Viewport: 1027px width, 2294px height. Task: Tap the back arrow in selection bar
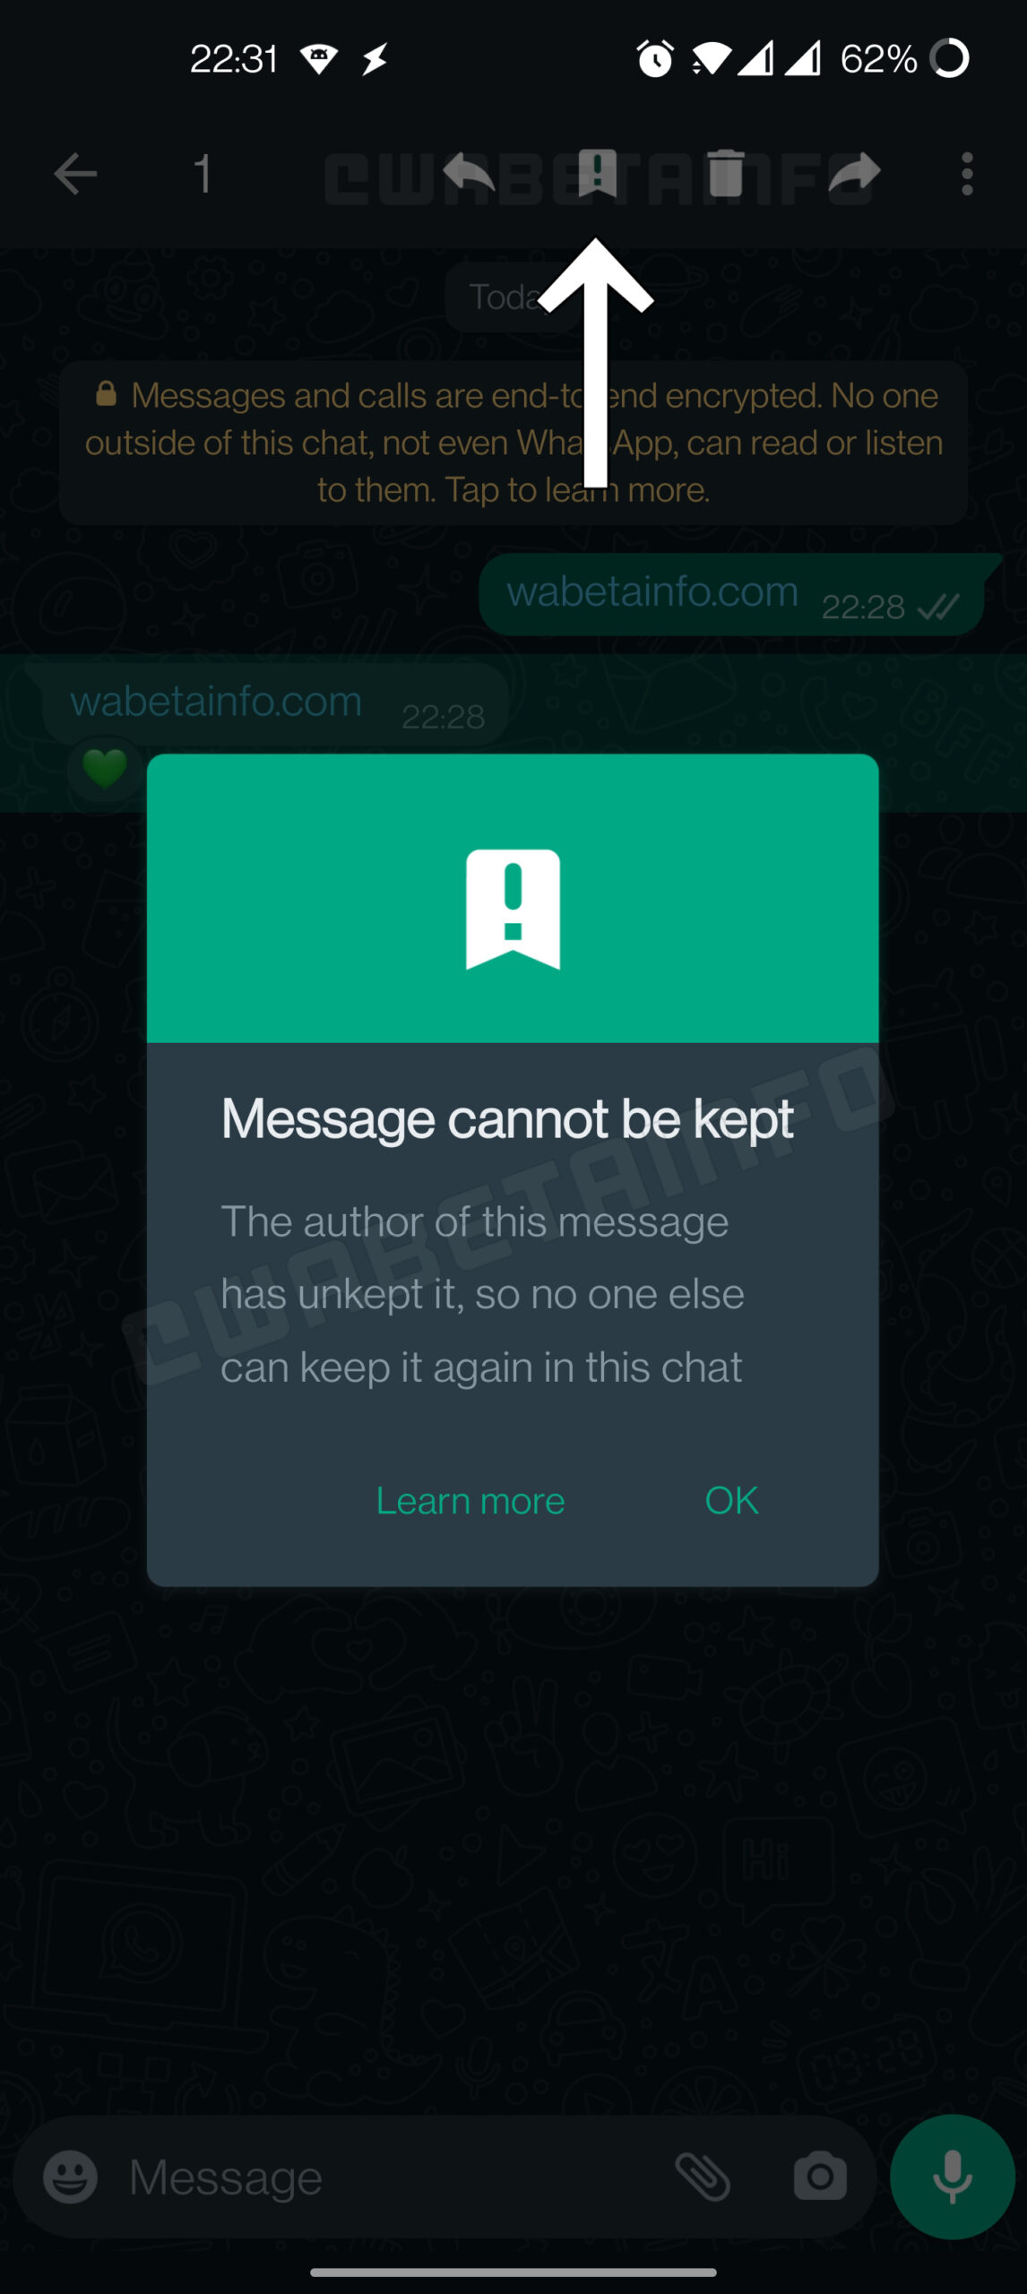pyautogui.click(x=75, y=173)
